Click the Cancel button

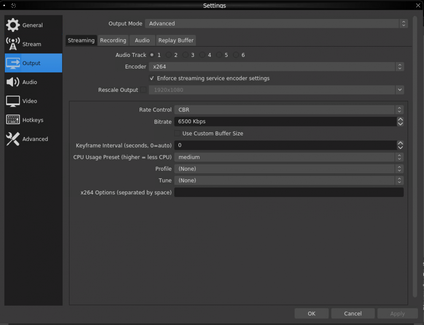click(353, 313)
